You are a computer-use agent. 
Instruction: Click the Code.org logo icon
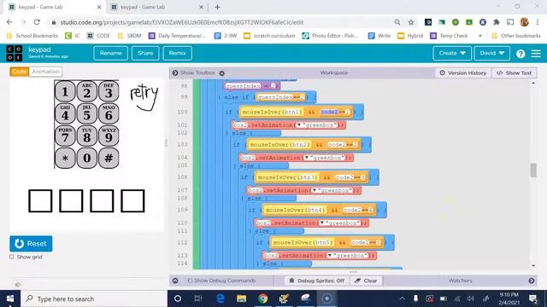(15, 53)
